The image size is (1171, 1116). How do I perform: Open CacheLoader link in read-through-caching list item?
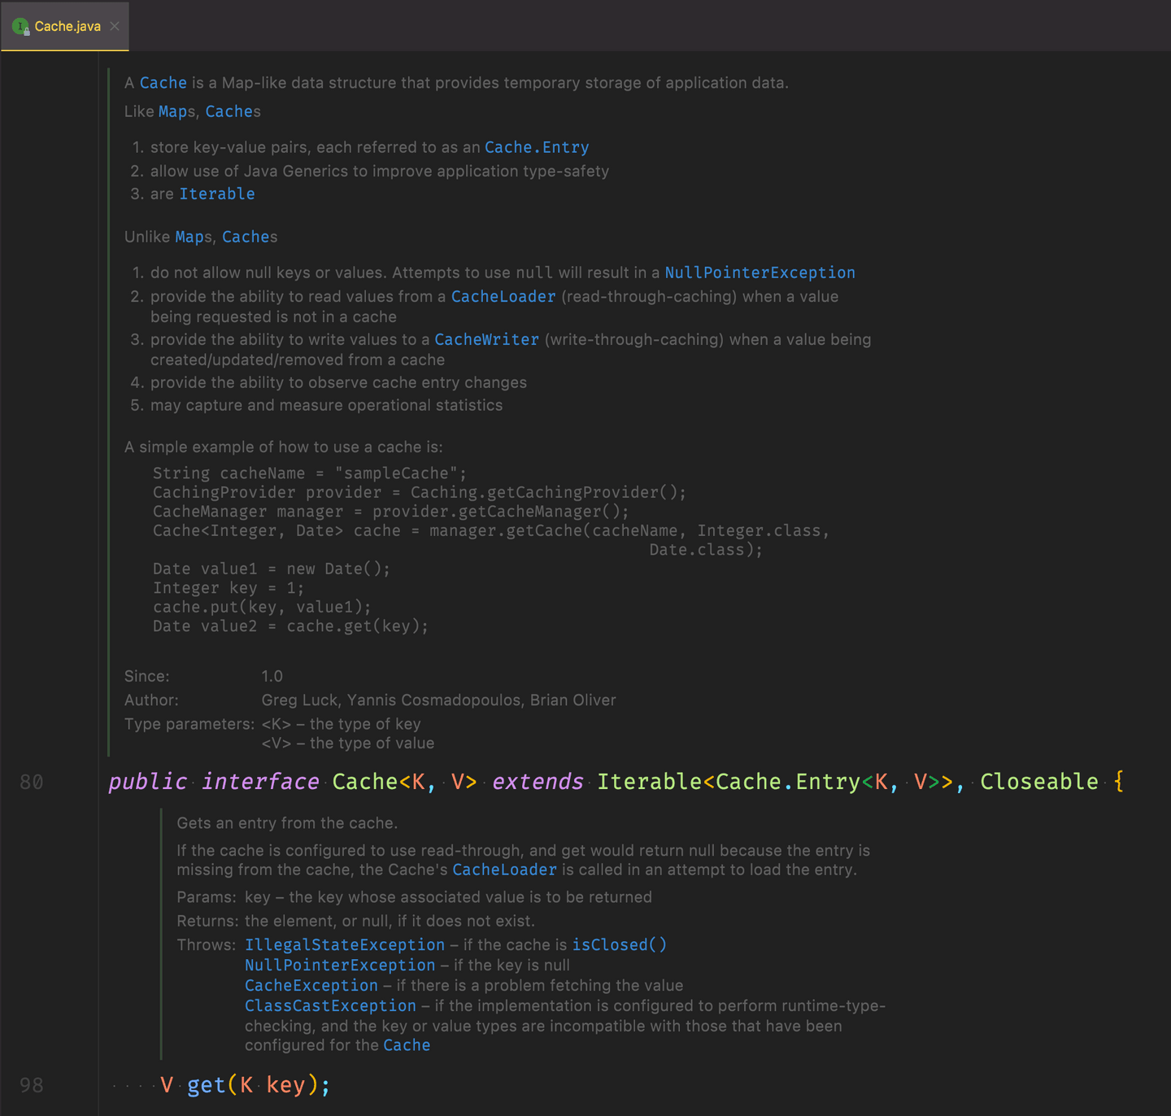coord(503,296)
